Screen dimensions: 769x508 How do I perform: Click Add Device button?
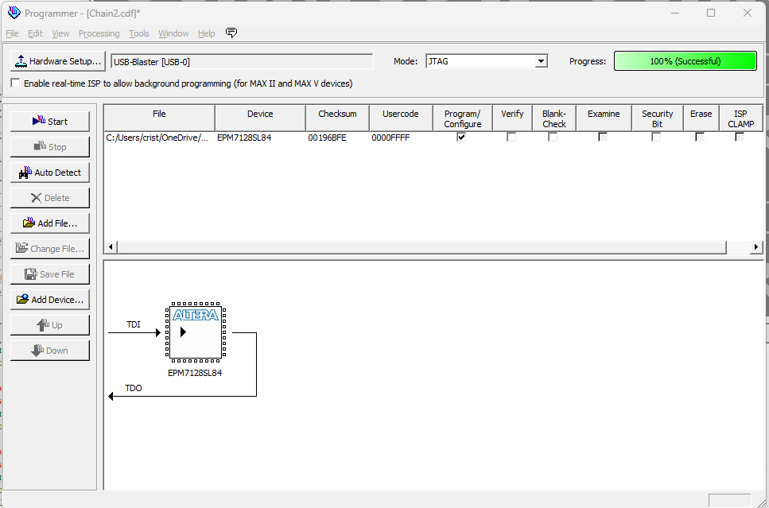click(x=49, y=300)
